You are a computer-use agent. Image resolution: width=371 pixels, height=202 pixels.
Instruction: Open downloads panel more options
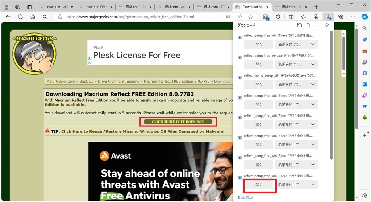tap(317, 25)
